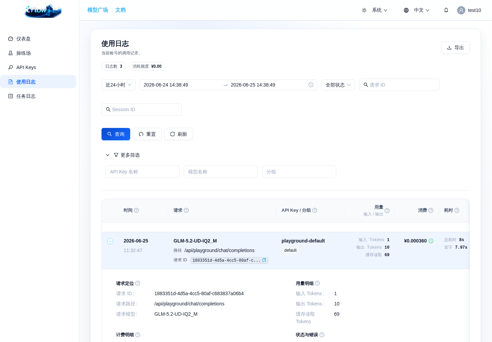Click the full request ID 1883351d-4d5a-4cc5-80af-c683837a06b4

tap(199, 293)
